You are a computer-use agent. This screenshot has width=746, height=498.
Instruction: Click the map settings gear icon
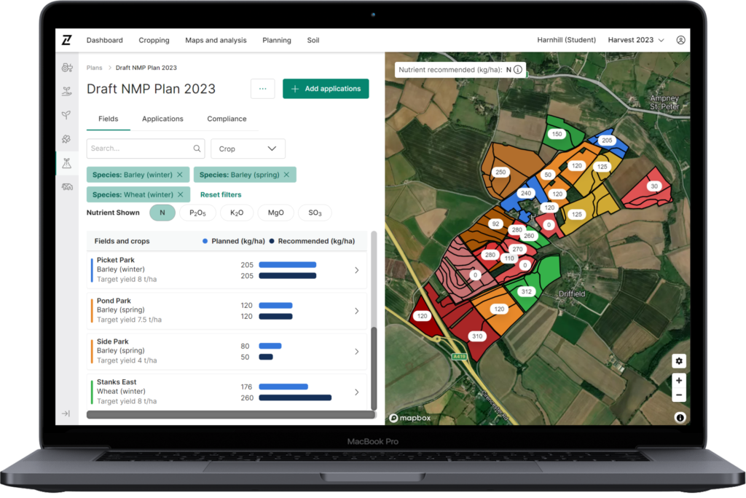pyautogui.click(x=679, y=361)
